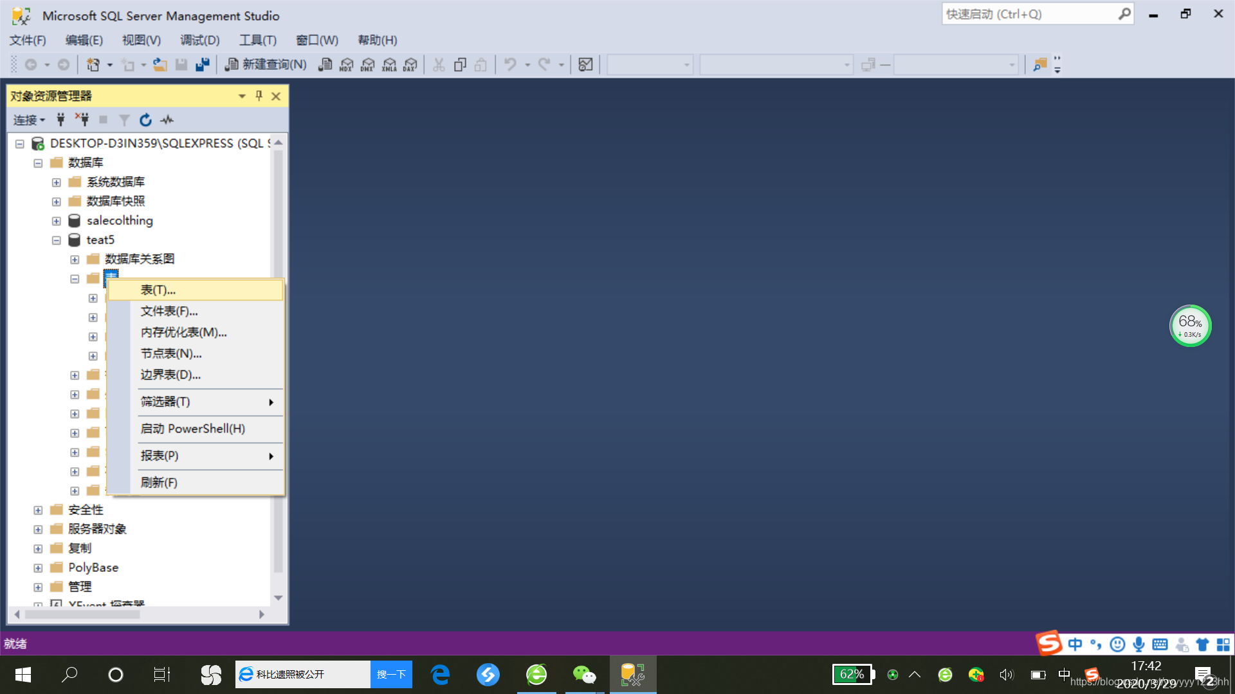
Task: Click the Cut scissors icon
Action: coord(439,64)
